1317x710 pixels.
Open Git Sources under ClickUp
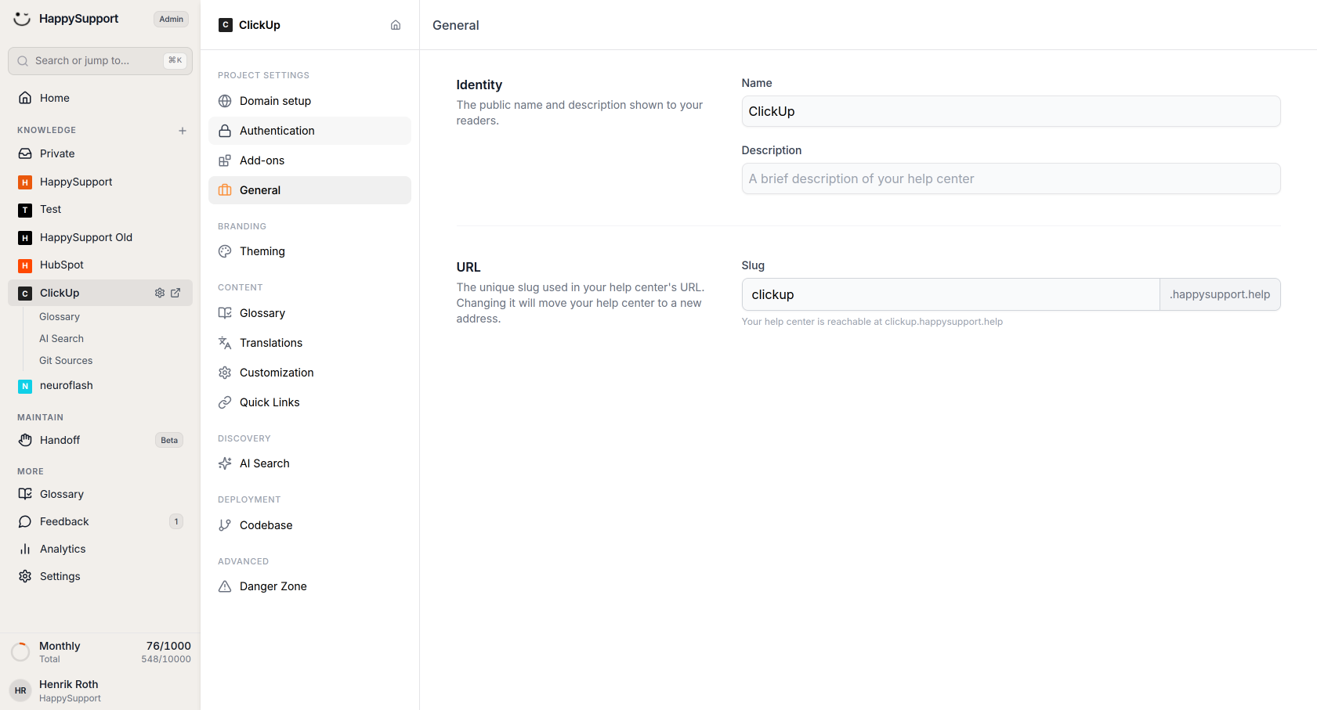pos(66,361)
